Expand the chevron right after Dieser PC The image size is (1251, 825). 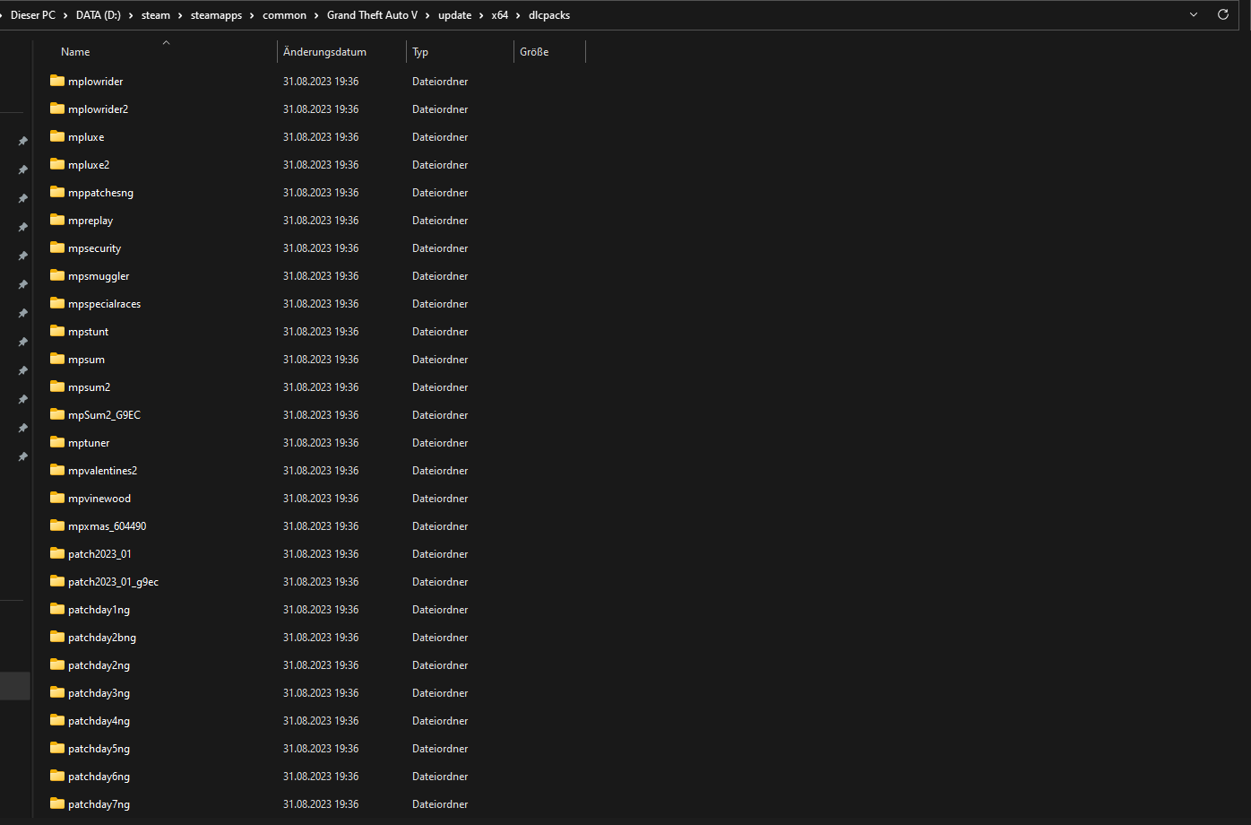click(67, 15)
